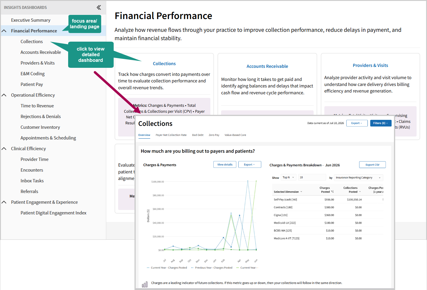Open the Top N dropdown
The image size is (427, 290).
coord(288,177)
